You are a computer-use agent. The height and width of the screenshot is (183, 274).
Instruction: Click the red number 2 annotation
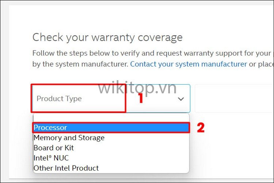point(200,127)
